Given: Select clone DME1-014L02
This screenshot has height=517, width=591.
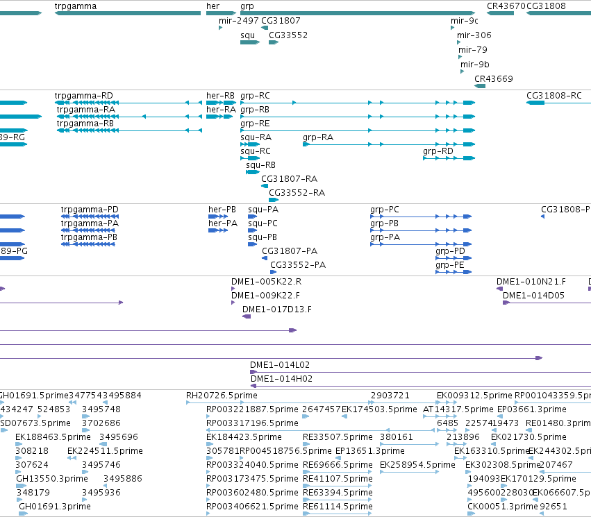Looking at the screenshot, I should 421,372.
